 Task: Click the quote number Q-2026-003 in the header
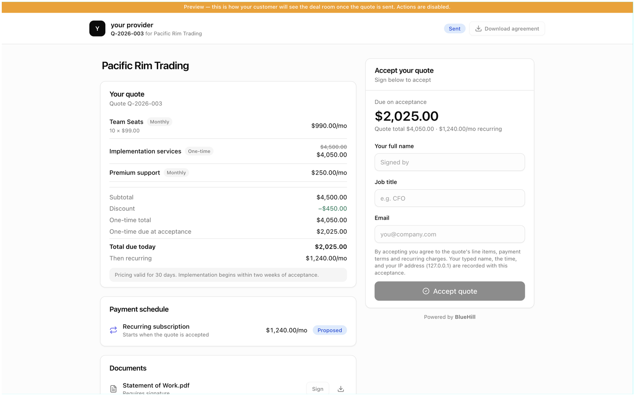pyautogui.click(x=127, y=34)
